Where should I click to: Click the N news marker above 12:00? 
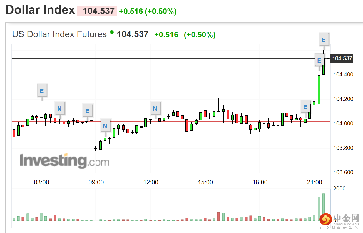pos(155,109)
